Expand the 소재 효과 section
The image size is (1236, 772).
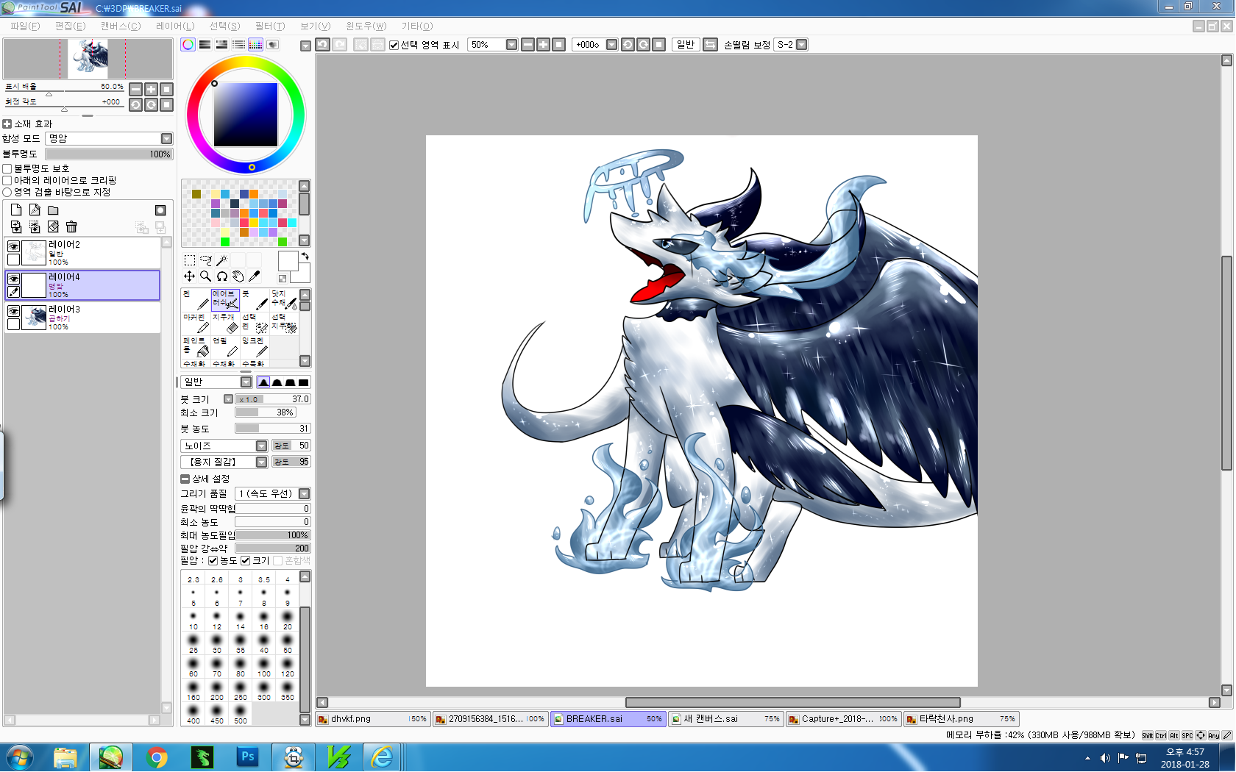tap(7, 124)
